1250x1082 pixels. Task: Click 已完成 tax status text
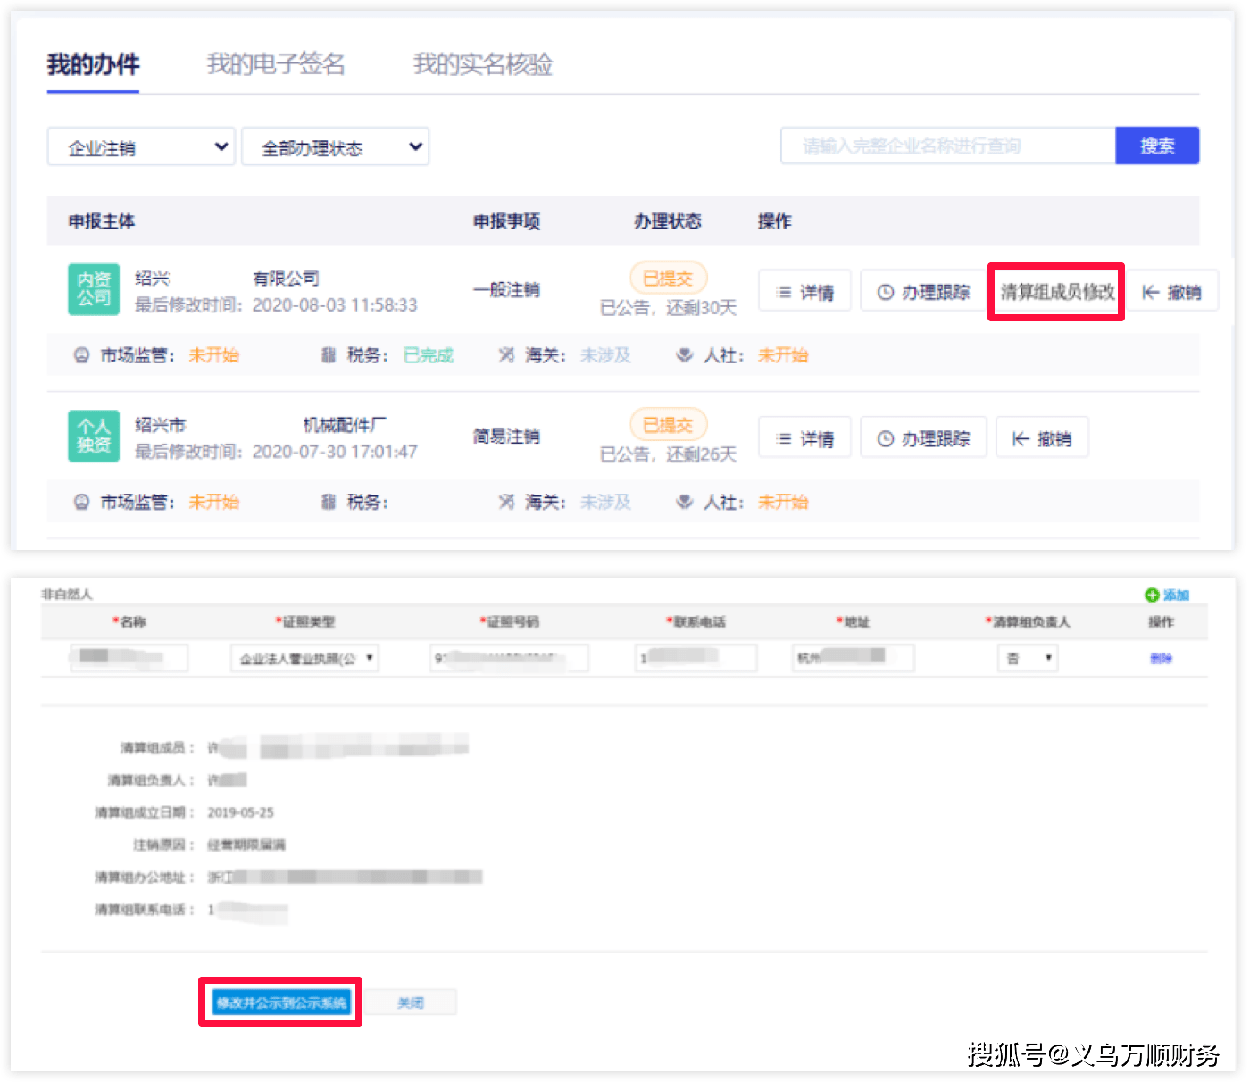pos(429,355)
